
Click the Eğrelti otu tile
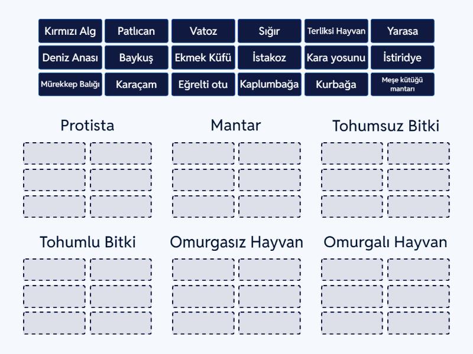tap(203, 84)
